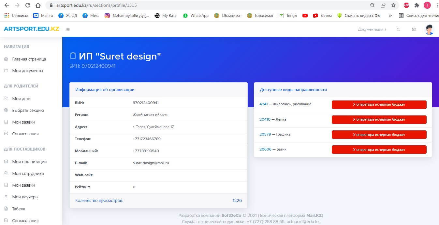
Task: Expand the Документация dropdown
Action: tap(372, 30)
